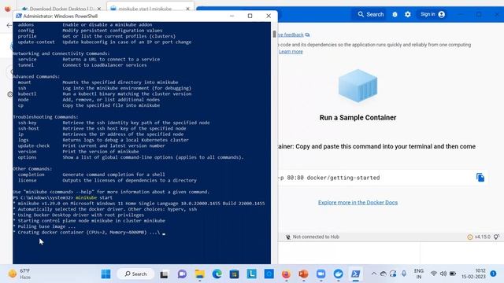The width and height of the screenshot is (504, 283).
Task: Click the 'minikube start' command text
Action: [94, 197]
